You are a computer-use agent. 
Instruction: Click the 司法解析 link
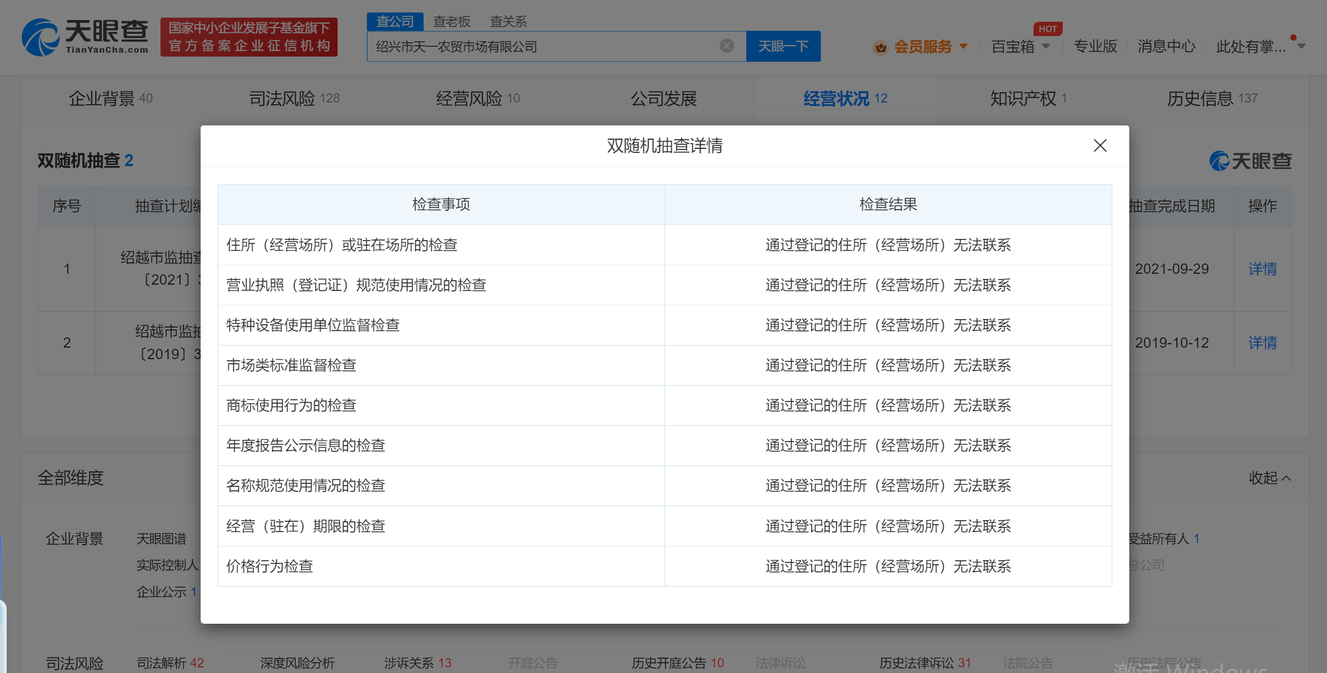coord(163,662)
